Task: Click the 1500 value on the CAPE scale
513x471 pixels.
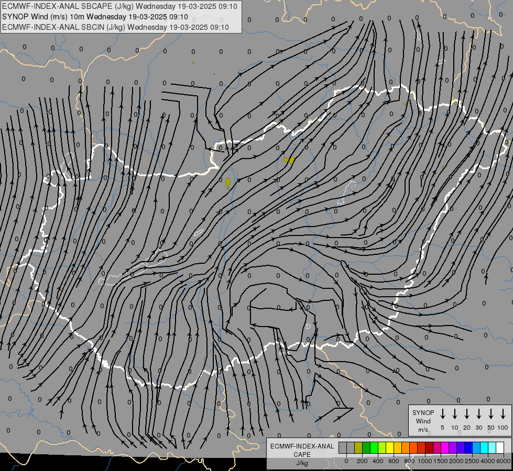Action: click(x=441, y=461)
